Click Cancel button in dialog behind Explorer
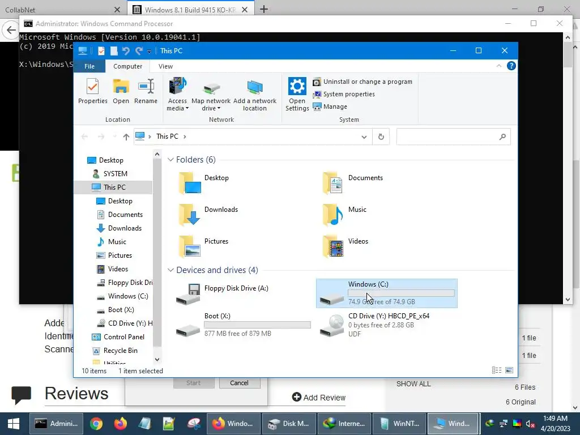 click(240, 383)
